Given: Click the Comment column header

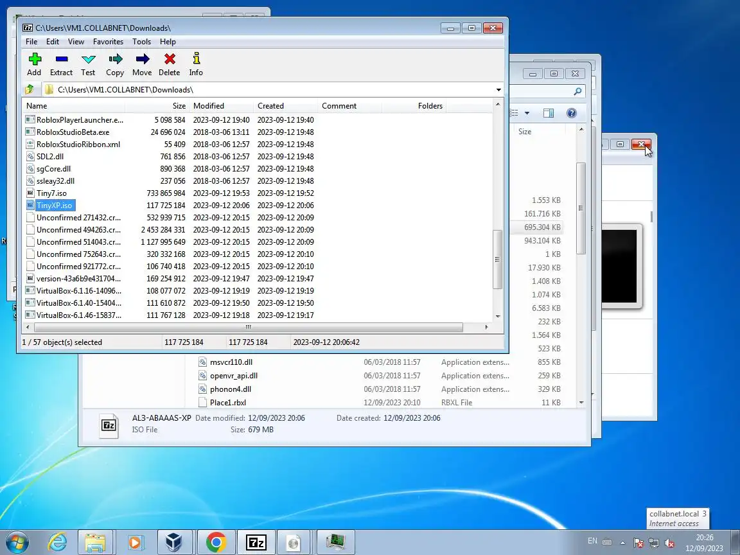Looking at the screenshot, I should pyautogui.click(x=349, y=106).
